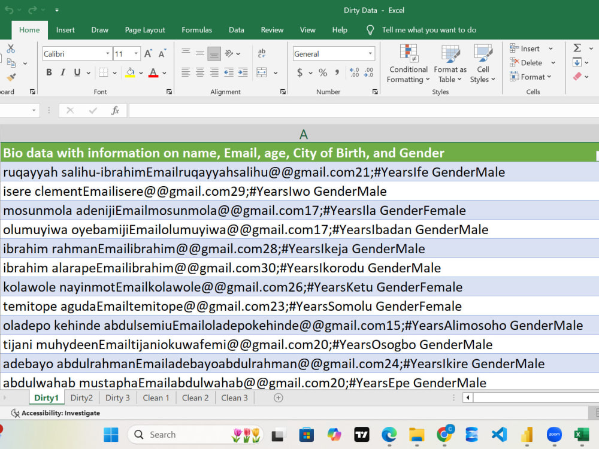
Task: Click the Comma Style icon
Action: click(337, 72)
